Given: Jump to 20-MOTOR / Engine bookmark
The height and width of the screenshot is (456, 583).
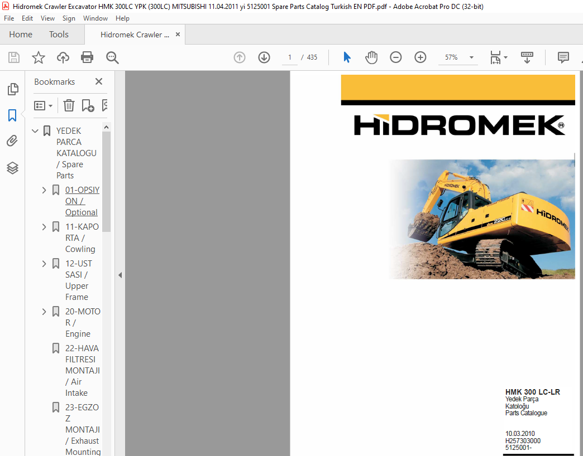Looking at the screenshot, I should [83, 322].
